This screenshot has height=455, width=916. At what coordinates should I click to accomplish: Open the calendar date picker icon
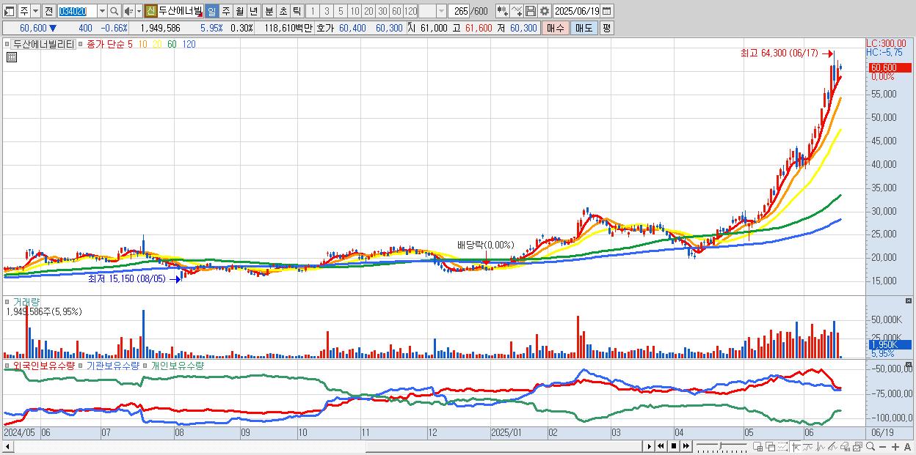click(x=607, y=11)
